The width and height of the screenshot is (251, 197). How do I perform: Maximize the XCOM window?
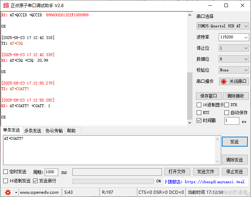[226, 5]
